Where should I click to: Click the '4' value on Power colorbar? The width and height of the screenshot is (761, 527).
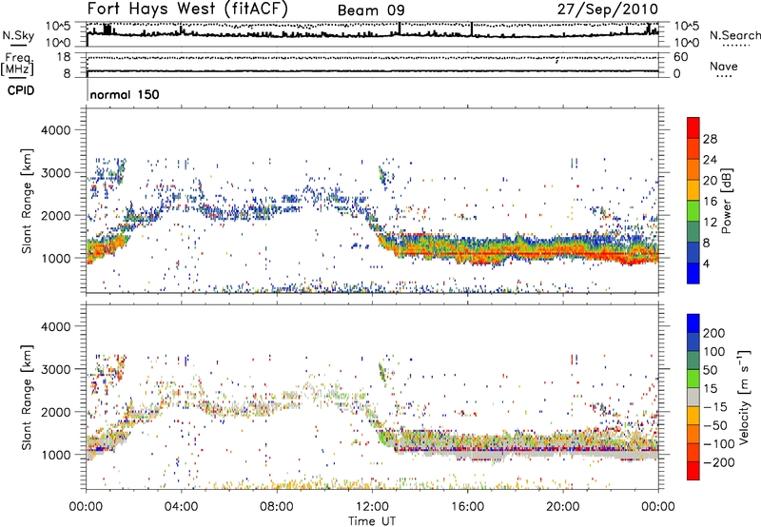click(706, 264)
